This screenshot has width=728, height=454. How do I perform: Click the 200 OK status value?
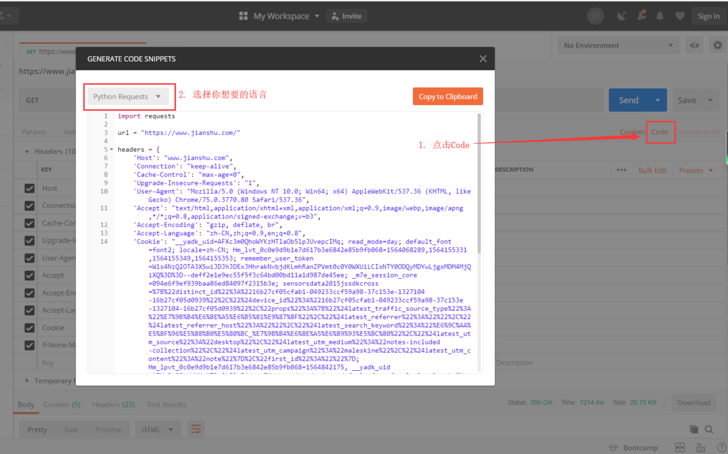click(x=541, y=402)
